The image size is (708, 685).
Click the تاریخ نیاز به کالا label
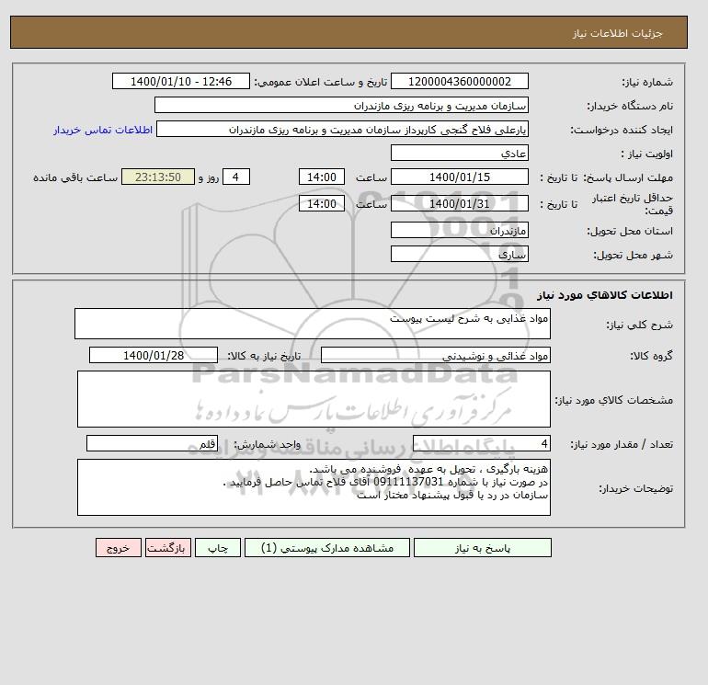264,356
